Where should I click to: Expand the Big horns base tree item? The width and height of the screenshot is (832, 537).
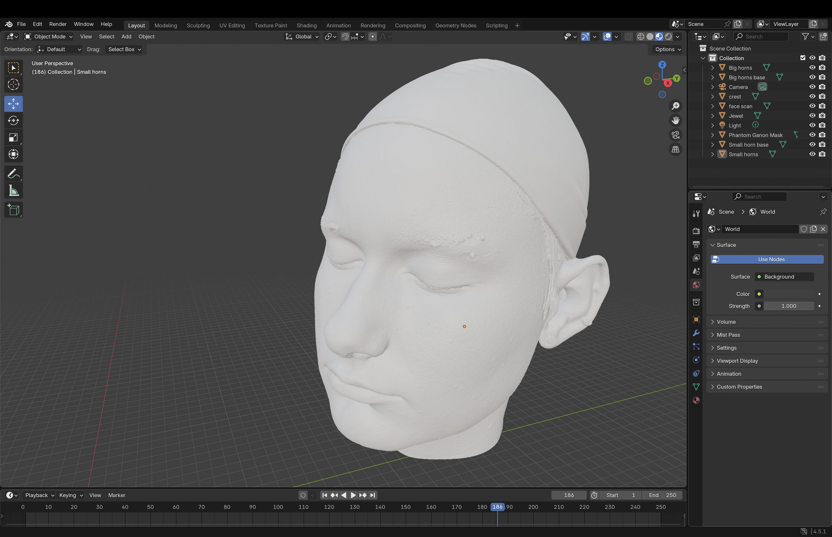tap(713, 77)
